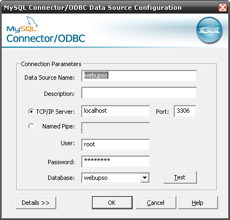The height and width of the screenshot is (220, 230).
Task: Click the localhost server field
Action: pos(116,111)
